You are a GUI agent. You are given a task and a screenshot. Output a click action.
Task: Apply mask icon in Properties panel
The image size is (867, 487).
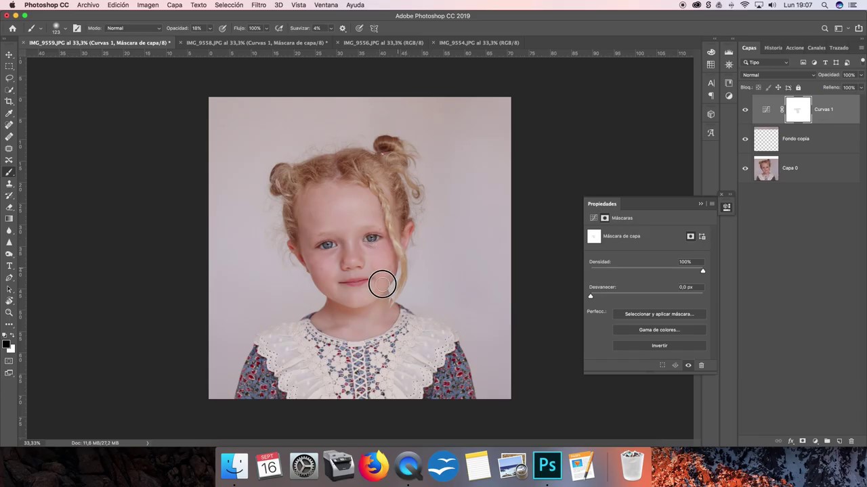pos(675,365)
